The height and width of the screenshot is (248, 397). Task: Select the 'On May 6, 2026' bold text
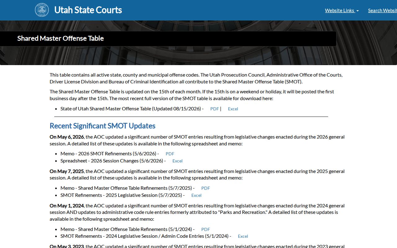coord(67,137)
